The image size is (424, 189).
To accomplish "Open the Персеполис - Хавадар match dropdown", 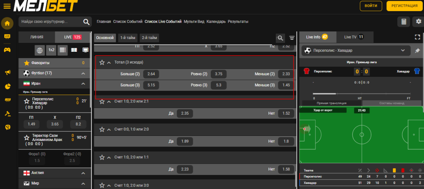I will pos(403,51).
